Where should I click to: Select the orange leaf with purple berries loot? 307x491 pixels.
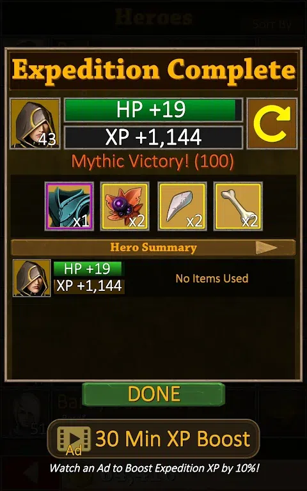125,207
